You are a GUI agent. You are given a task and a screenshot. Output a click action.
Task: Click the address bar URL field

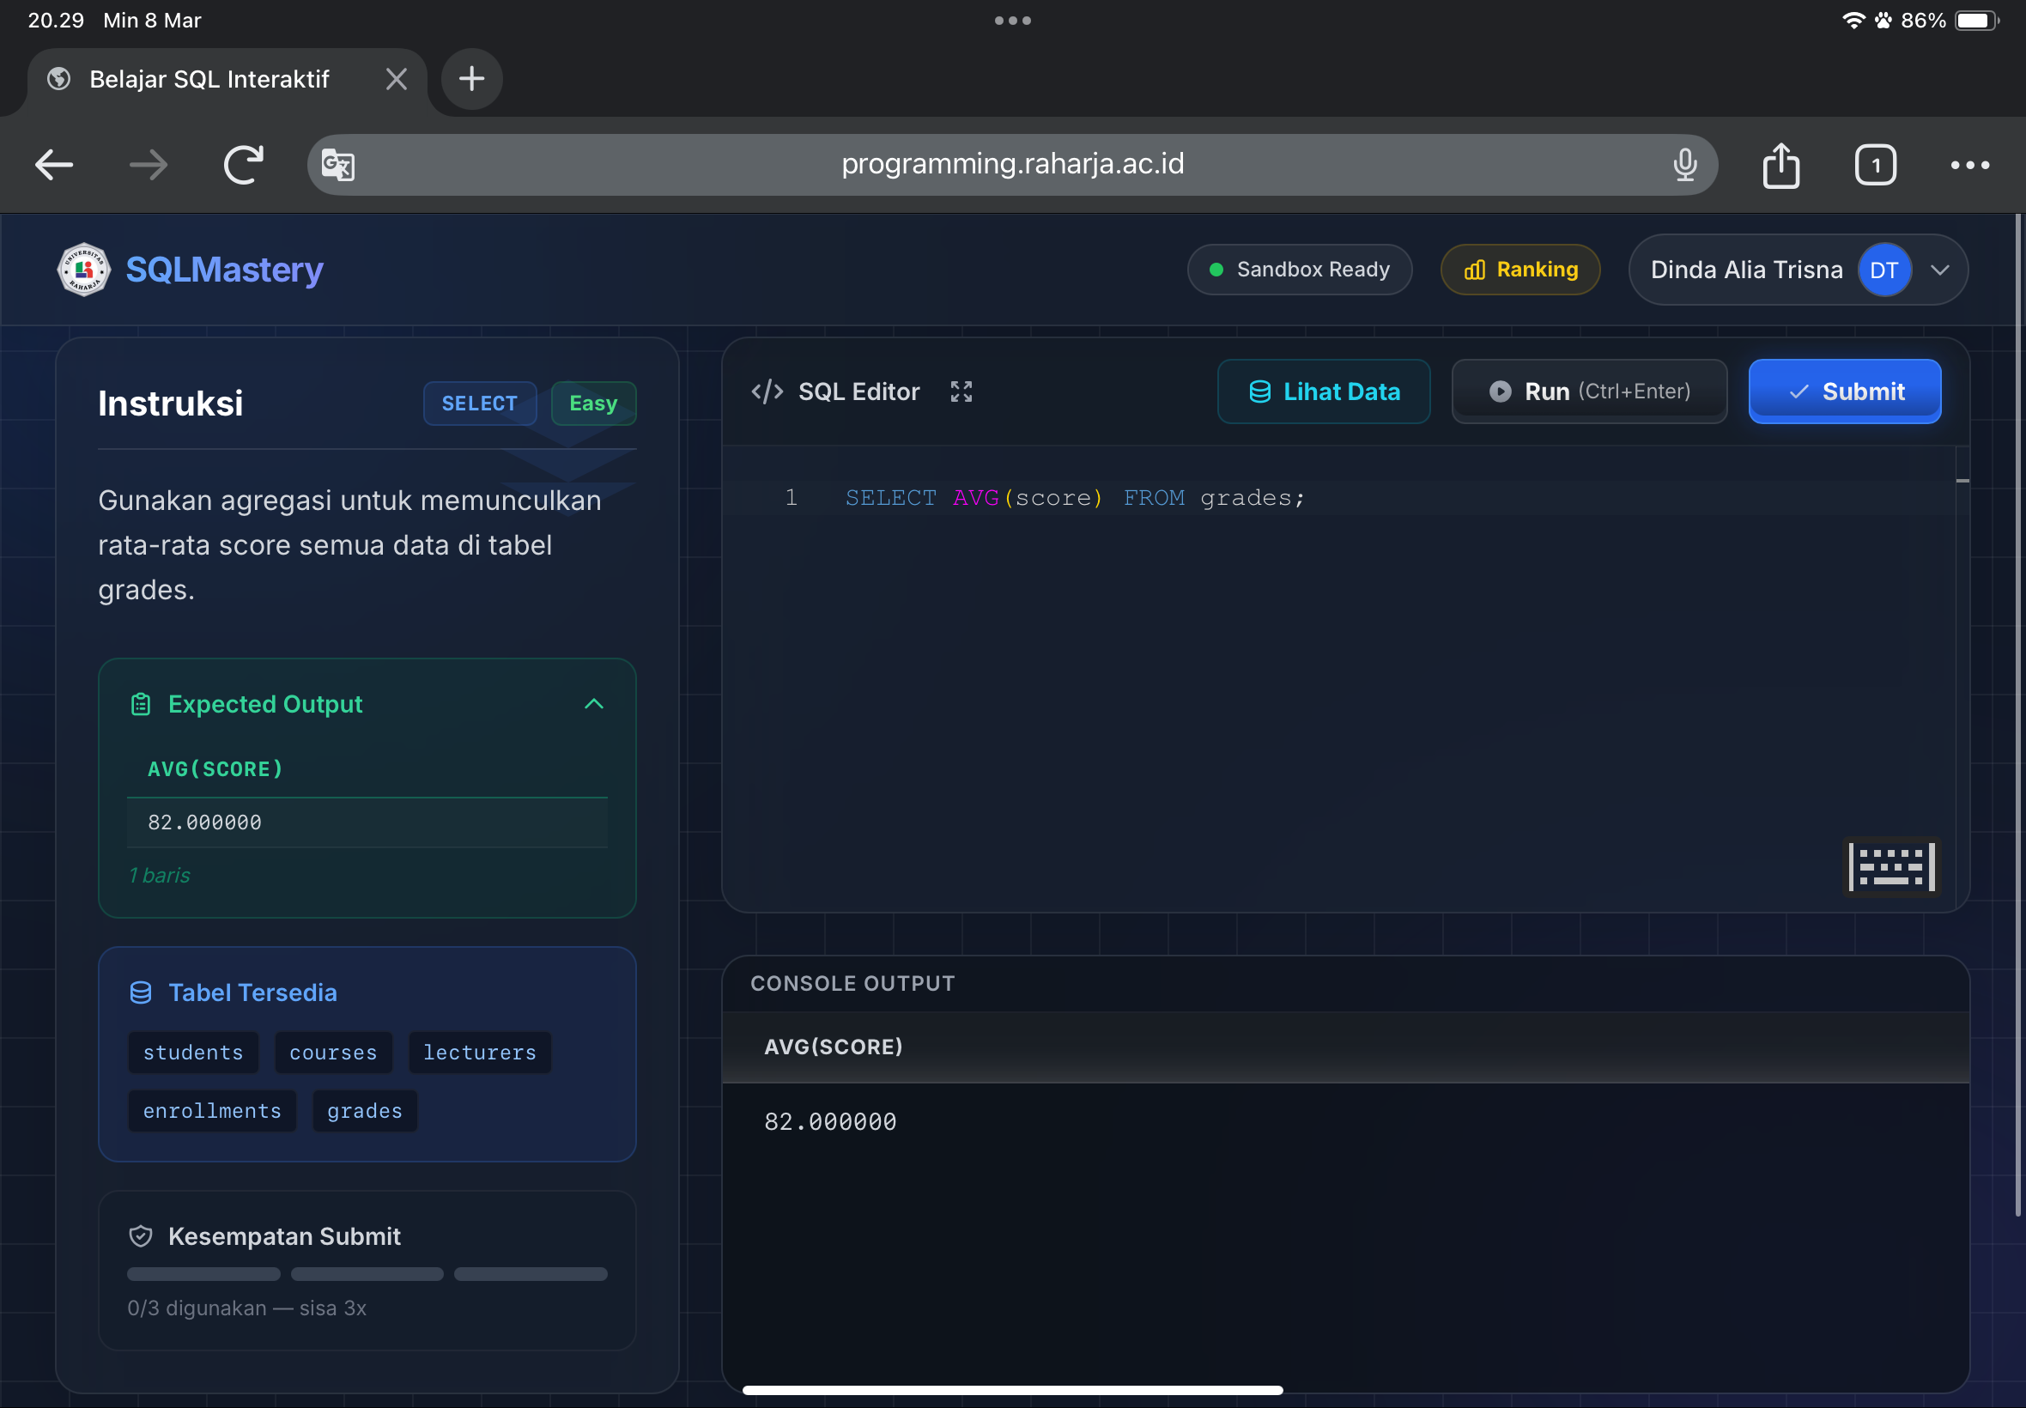coord(1011,165)
